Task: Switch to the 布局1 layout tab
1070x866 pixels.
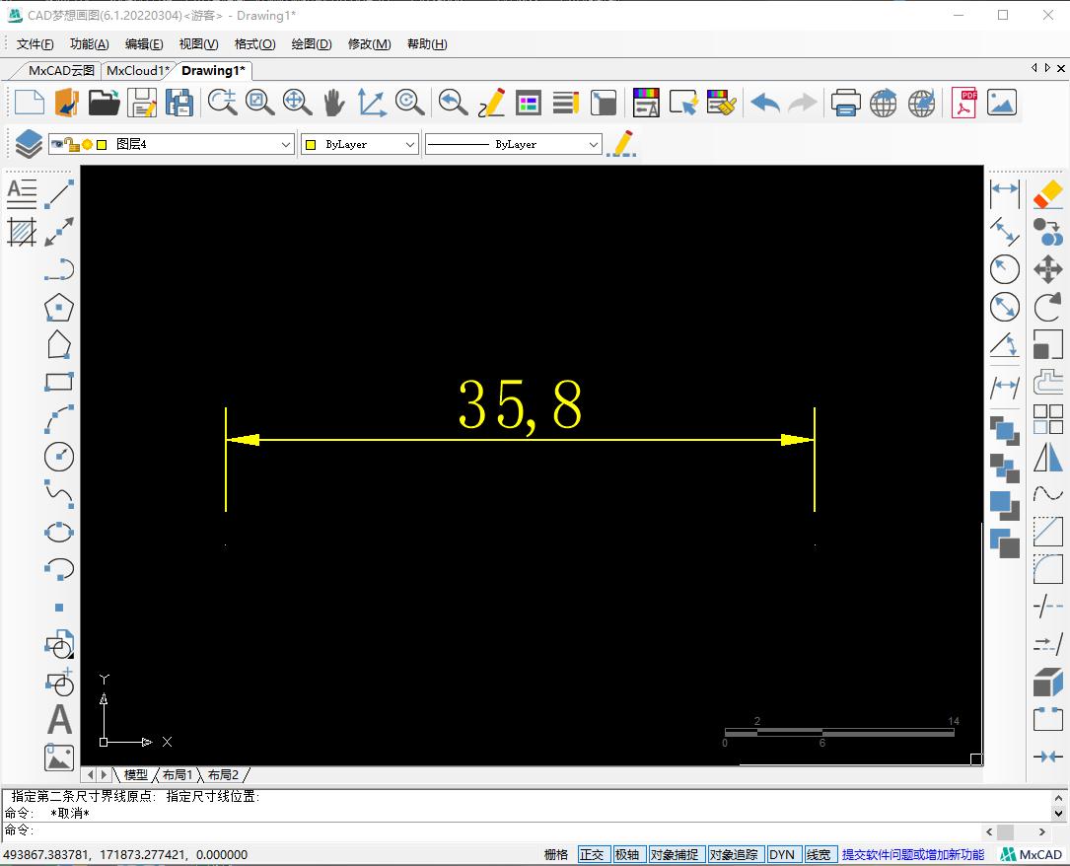Action: coord(178,775)
